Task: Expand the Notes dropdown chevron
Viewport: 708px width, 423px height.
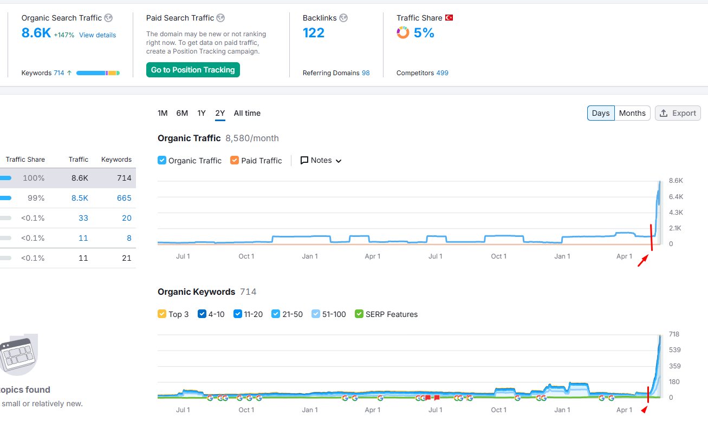Action: pyautogui.click(x=339, y=161)
